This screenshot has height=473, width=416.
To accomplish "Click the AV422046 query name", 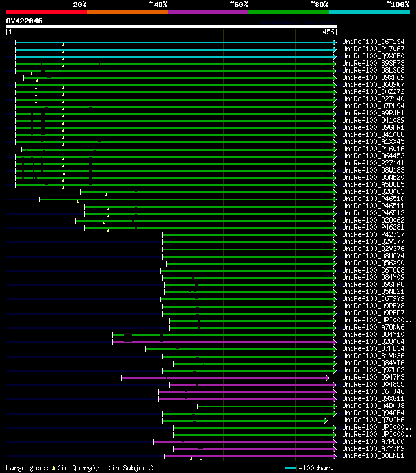I will pos(24,21).
